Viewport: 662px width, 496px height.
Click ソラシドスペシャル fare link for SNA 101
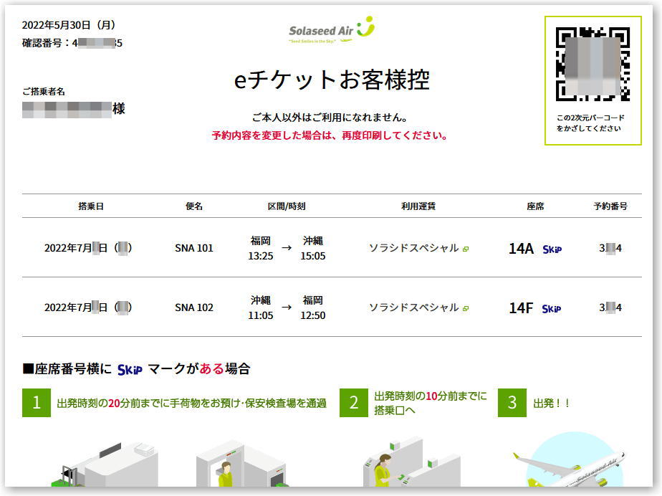(x=414, y=248)
